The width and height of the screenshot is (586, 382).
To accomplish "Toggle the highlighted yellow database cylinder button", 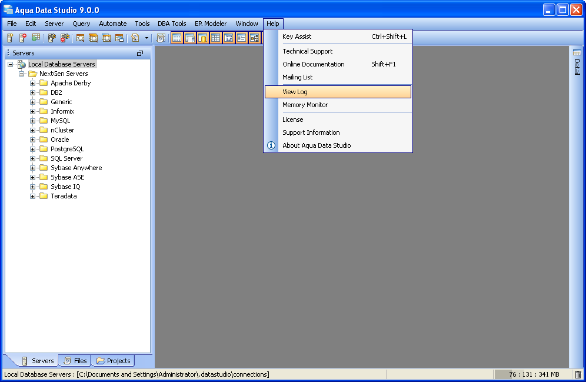I will click(x=202, y=38).
